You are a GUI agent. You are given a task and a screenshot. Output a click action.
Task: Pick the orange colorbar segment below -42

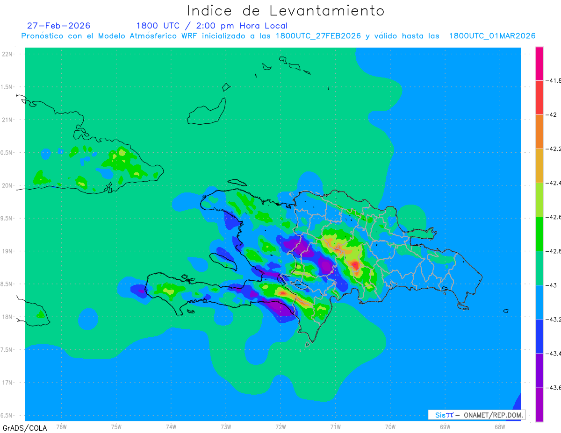click(x=539, y=131)
